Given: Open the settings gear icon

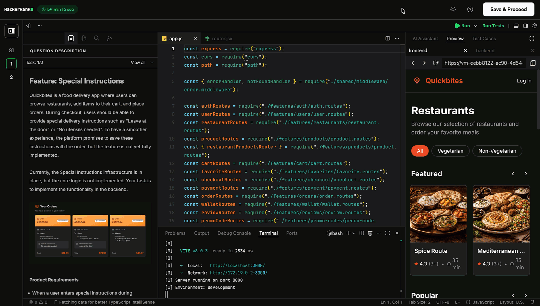Looking at the screenshot, I should point(535,26).
